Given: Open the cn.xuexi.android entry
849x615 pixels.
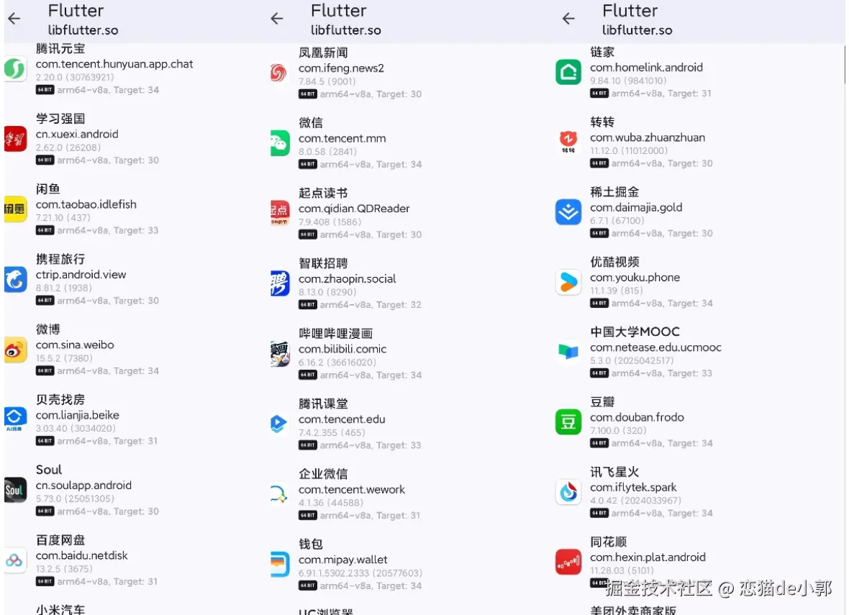Looking at the screenshot, I should click(x=132, y=139).
